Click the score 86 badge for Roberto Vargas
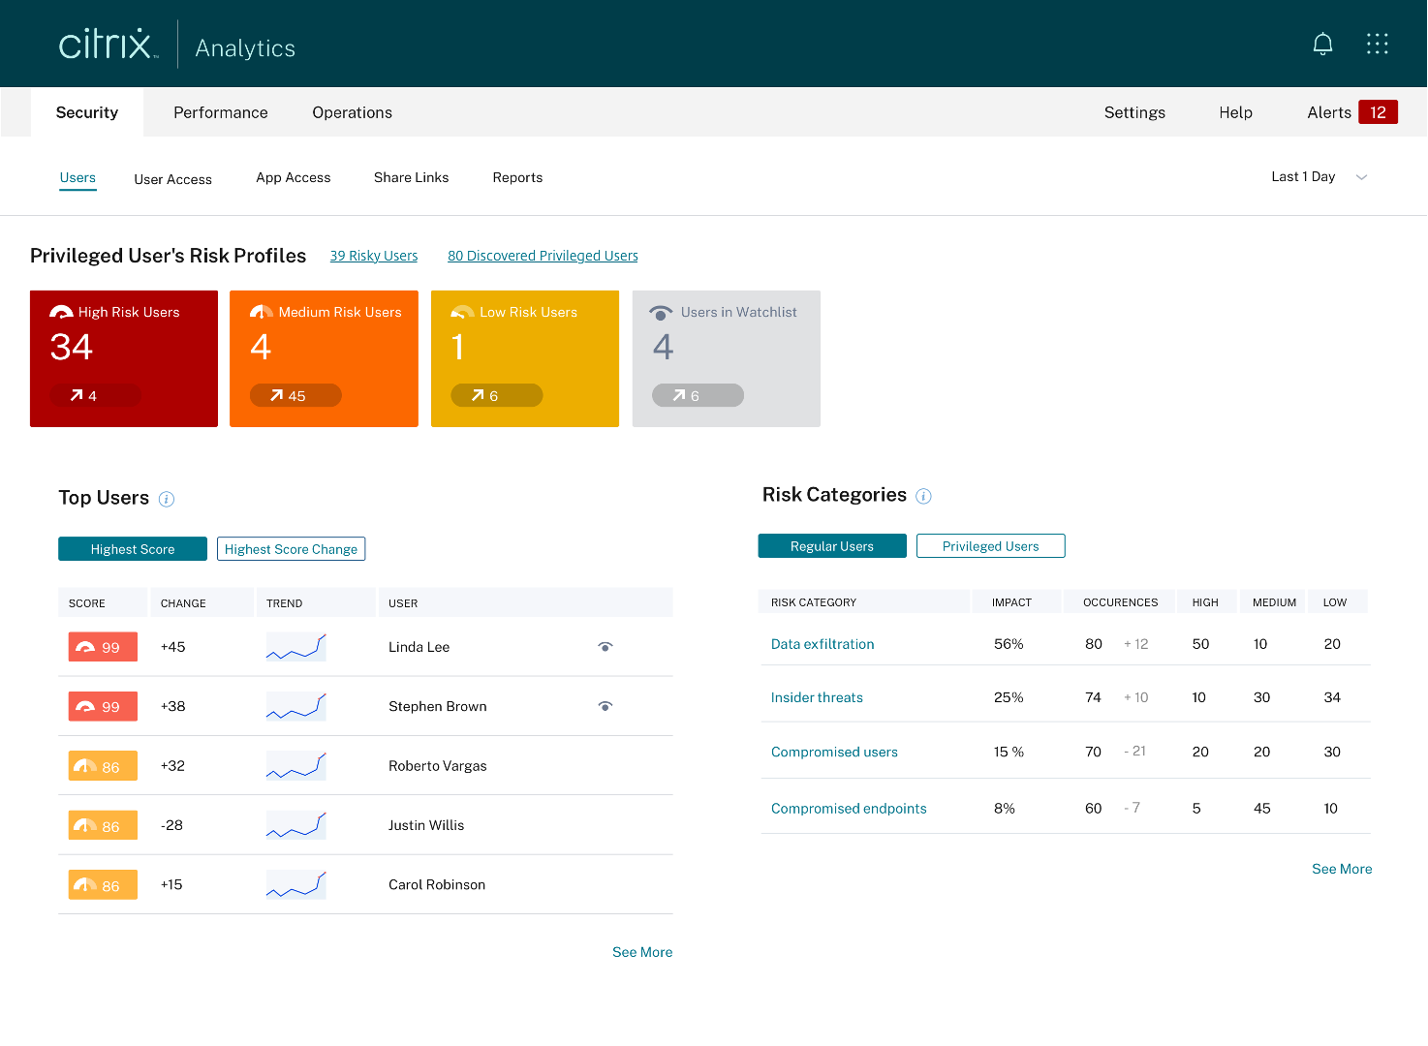This screenshot has width=1428, height=1046. (103, 766)
